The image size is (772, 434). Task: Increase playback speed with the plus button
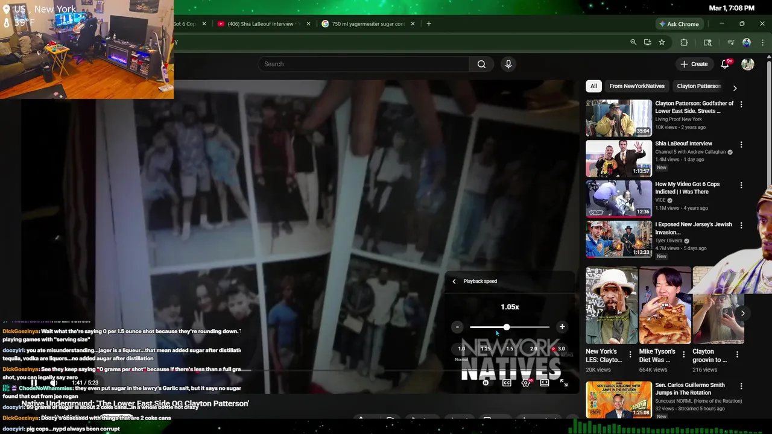562,327
